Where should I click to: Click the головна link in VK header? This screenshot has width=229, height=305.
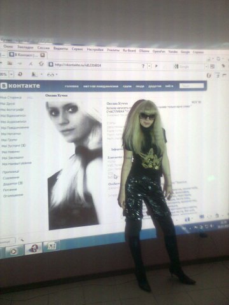point(72,86)
